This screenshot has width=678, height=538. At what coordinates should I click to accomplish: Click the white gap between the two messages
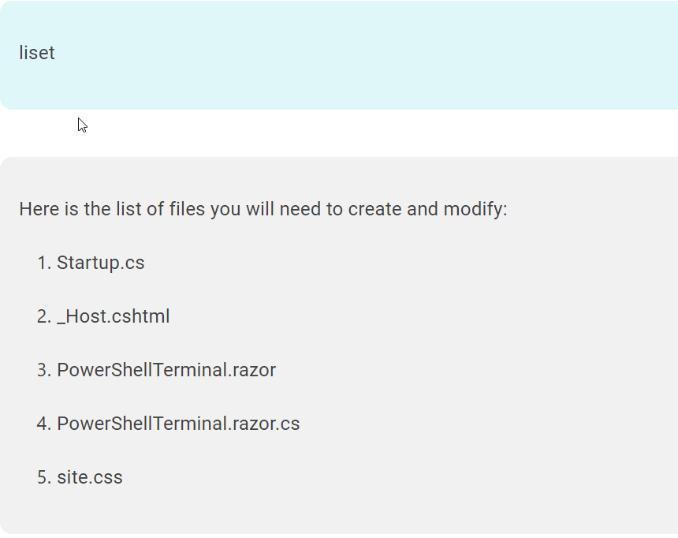pos(339,133)
